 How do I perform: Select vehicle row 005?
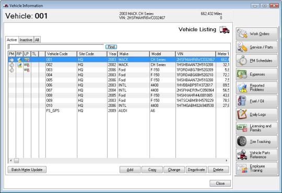(119, 80)
